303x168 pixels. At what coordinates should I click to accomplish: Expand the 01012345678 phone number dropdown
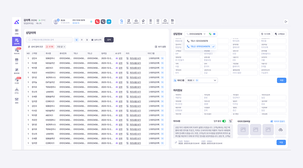pyautogui.click(x=204, y=34)
